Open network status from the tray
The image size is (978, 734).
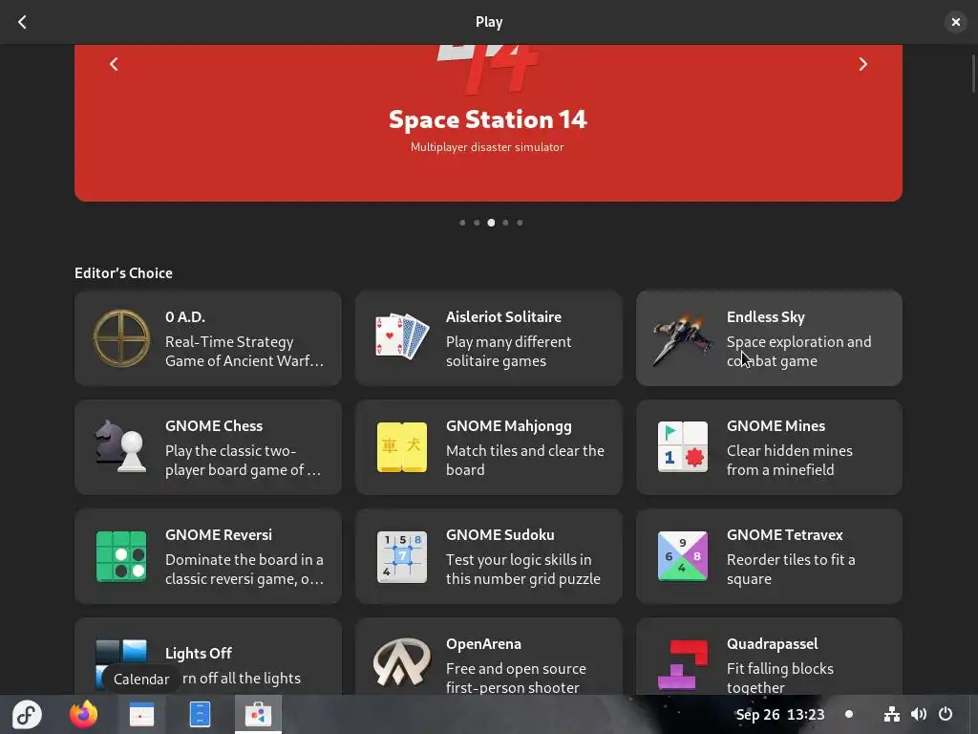click(892, 714)
